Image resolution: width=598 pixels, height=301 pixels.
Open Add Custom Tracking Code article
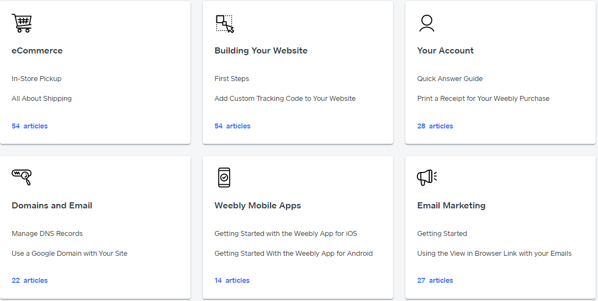pyautogui.click(x=285, y=99)
